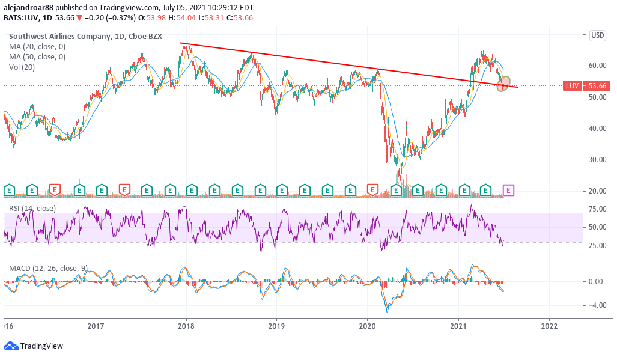Click the magenta upcoming earnings E marker
This screenshot has width=617, height=357.
[508, 191]
